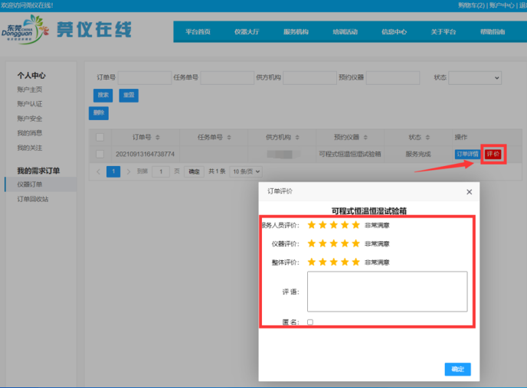
Task: Open the 仪器大厅 navigation menu
Action: click(247, 31)
